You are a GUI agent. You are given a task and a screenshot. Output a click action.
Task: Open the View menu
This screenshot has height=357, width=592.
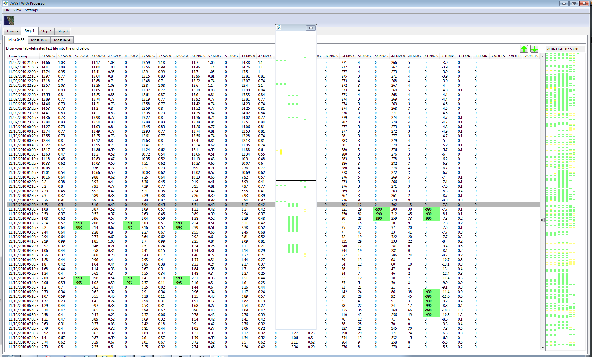coord(17,10)
